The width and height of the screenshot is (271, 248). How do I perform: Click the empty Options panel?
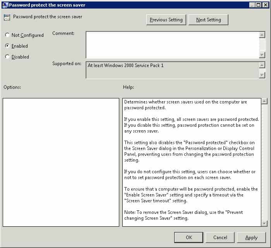pyautogui.click(x=61, y=162)
